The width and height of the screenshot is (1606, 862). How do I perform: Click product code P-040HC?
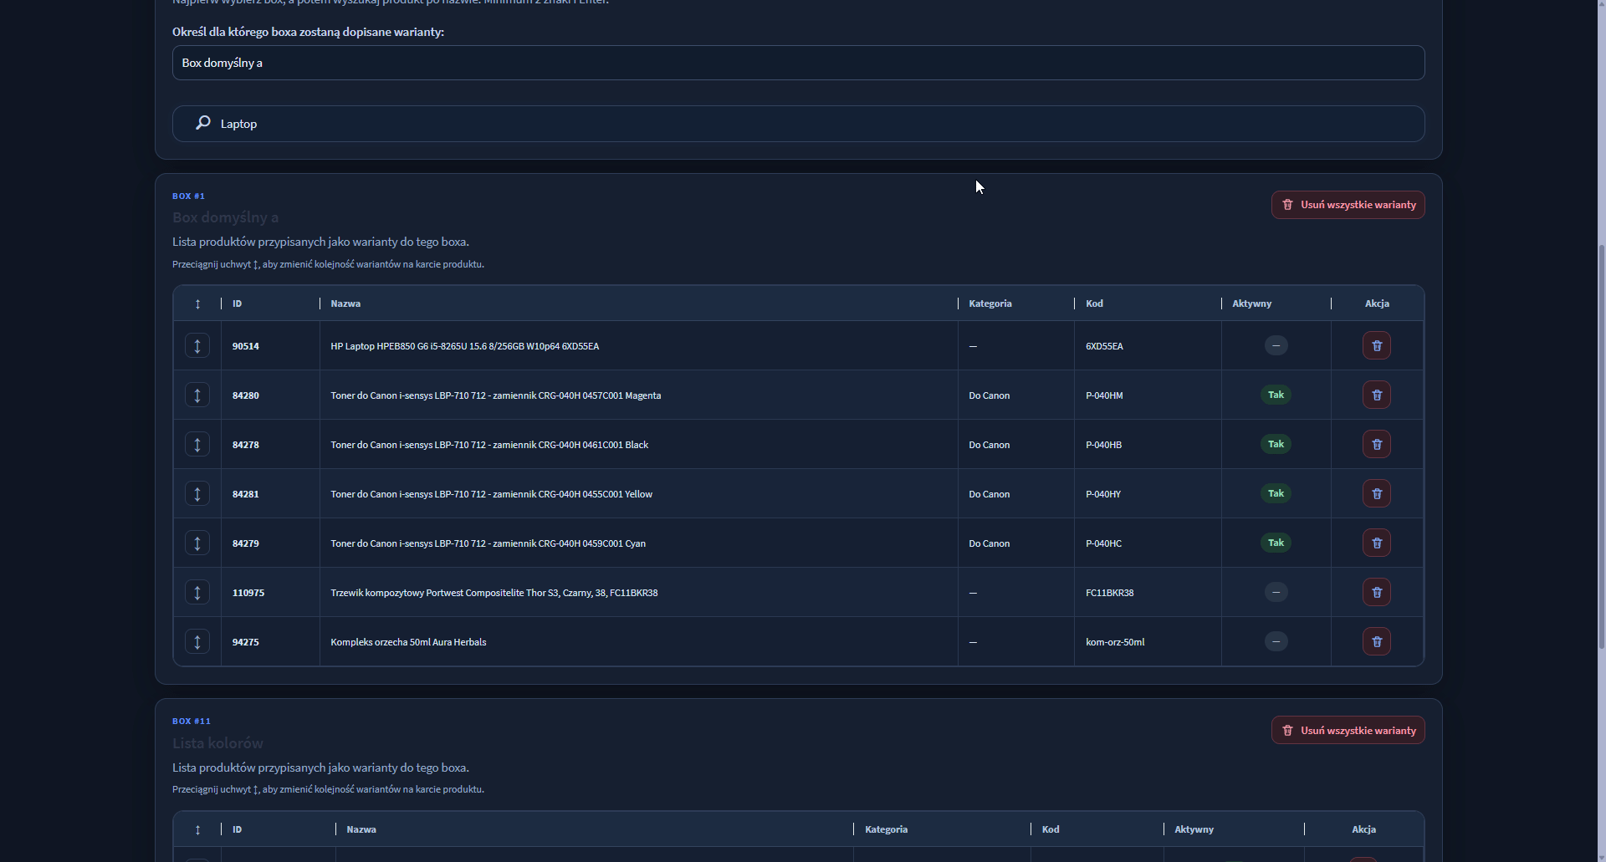(x=1103, y=543)
